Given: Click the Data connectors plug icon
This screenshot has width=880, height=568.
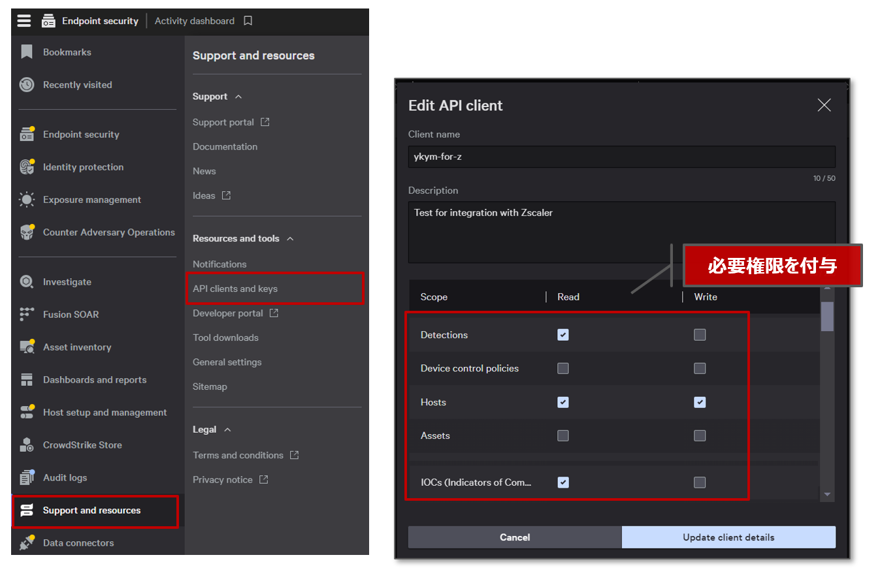Looking at the screenshot, I should click(27, 543).
